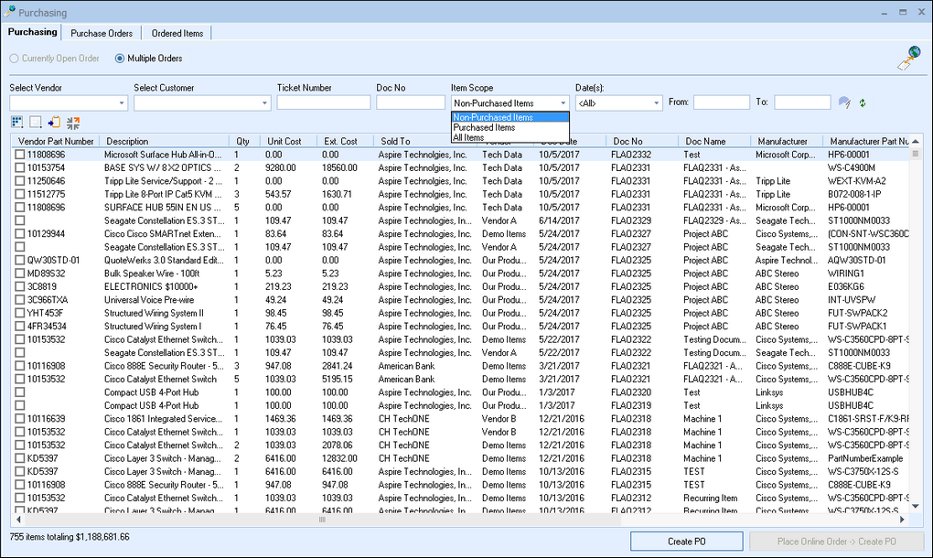Click the clear filter icon beside To field
The height and width of the screenshot is (558, 933).
coord(844,102)
